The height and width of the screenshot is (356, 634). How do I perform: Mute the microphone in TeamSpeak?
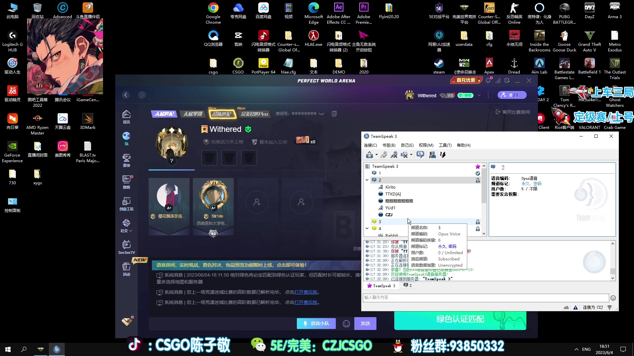pyautogui.click(x=394, y=155)
